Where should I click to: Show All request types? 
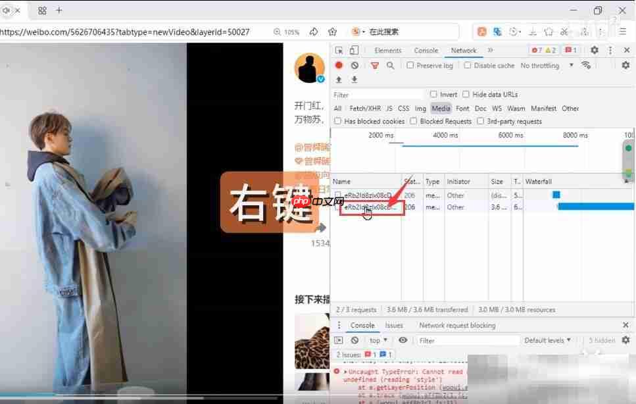click(x=337, y=109)
